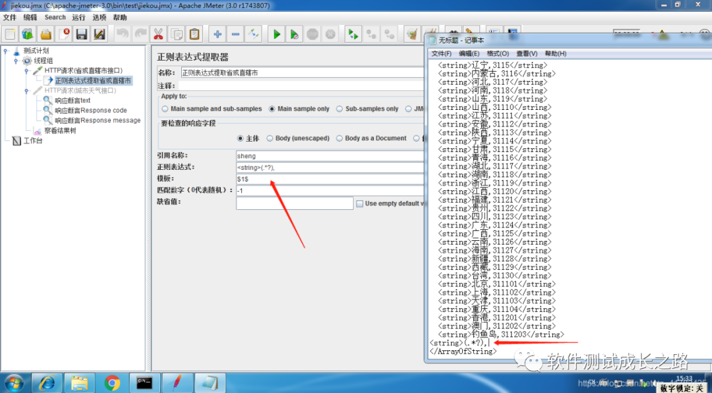Open the Search menu in JMeter
712x393 pixels.
click(55, 18)
